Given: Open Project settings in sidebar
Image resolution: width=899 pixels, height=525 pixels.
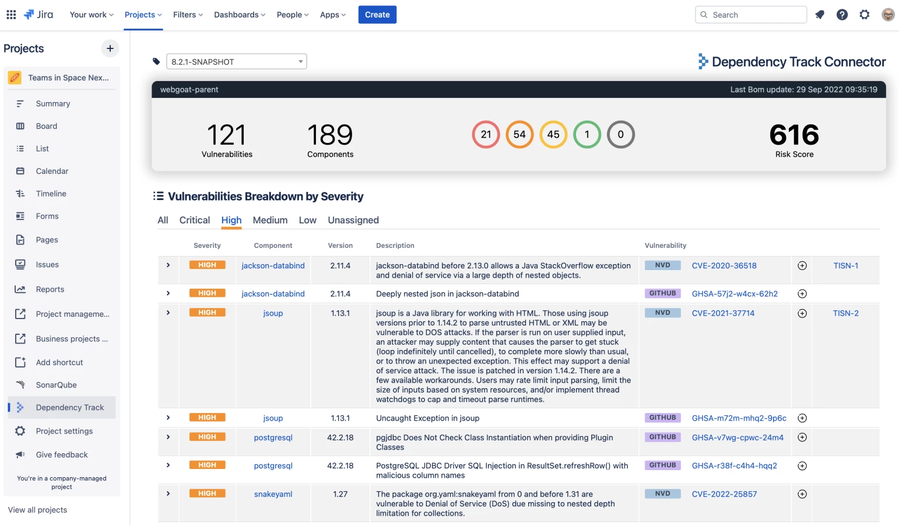Looking at the screenshot, I should pos(62,431).
